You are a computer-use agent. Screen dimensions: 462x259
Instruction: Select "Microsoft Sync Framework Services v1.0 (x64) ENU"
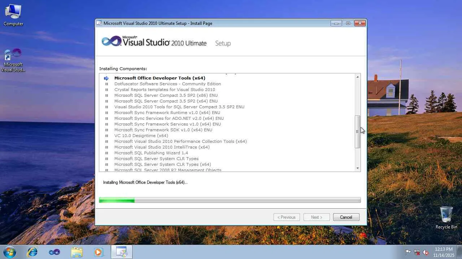167,124
